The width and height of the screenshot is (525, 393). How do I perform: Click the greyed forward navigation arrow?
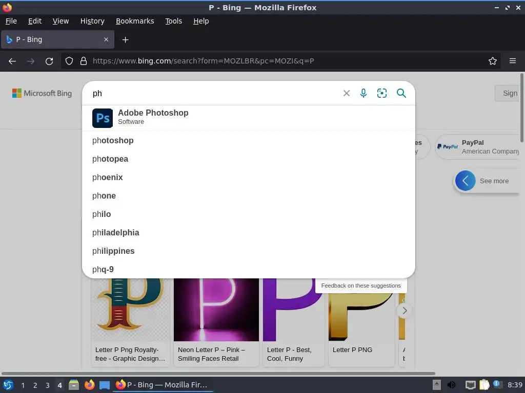click(x=31, y=61)
